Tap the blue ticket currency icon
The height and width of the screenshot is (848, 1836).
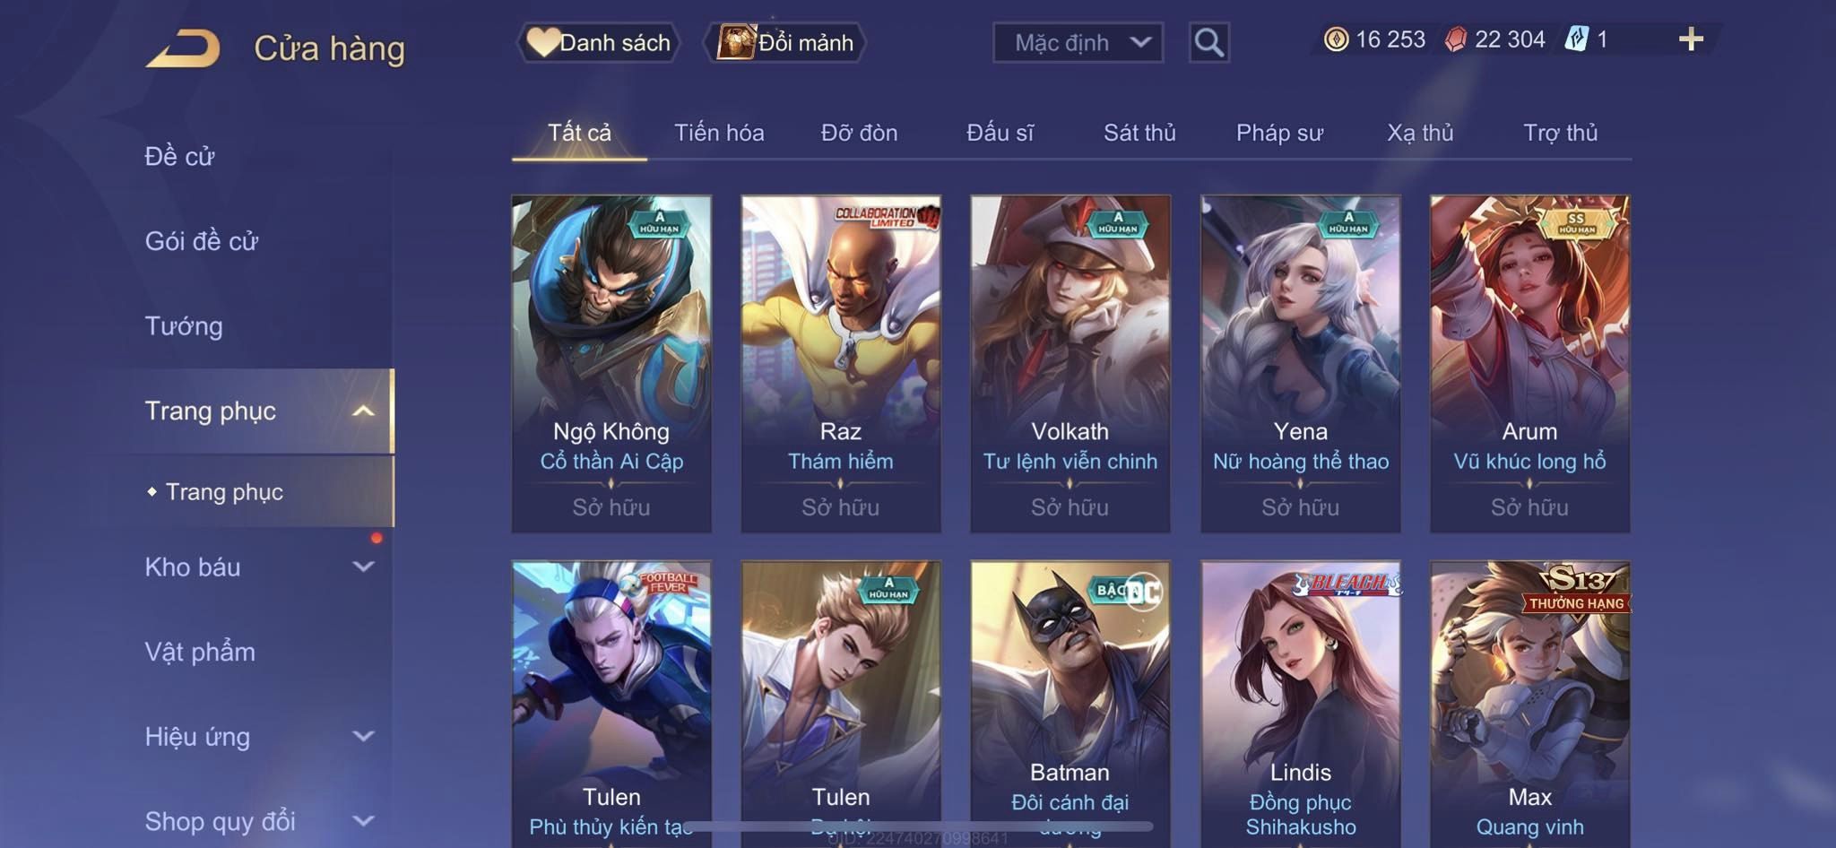pos(1576,39)
